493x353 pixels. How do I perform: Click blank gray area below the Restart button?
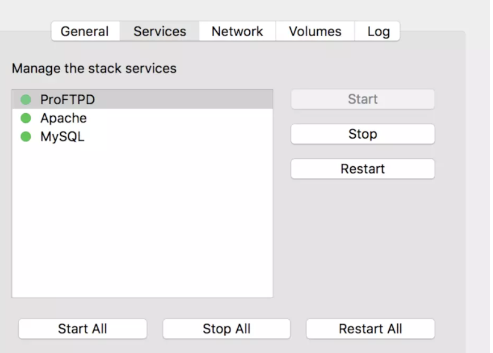(x=362, y=241)
